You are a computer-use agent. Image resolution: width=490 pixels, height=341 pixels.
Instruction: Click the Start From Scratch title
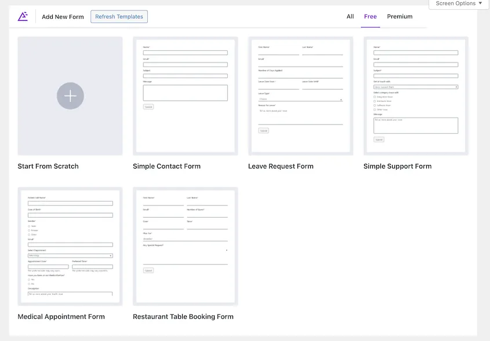48,166
